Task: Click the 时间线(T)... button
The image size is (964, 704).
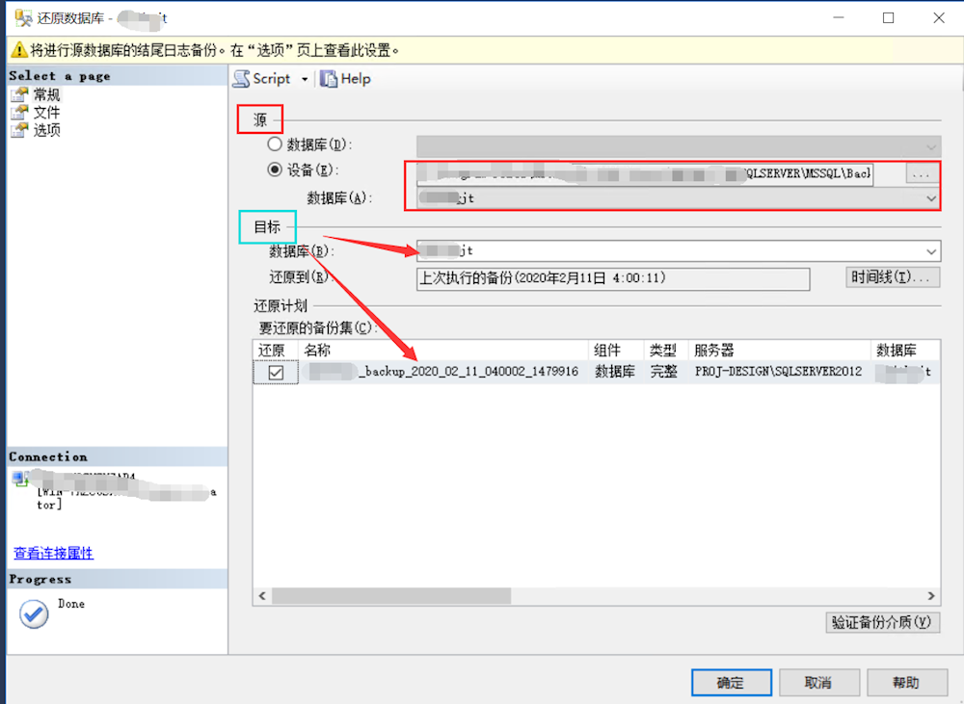Action: pyautogui.click(x=893, y=277)
